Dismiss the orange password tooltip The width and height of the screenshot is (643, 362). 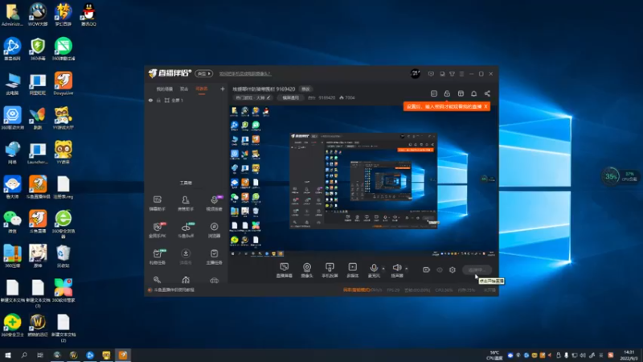(x=485, y=106)
